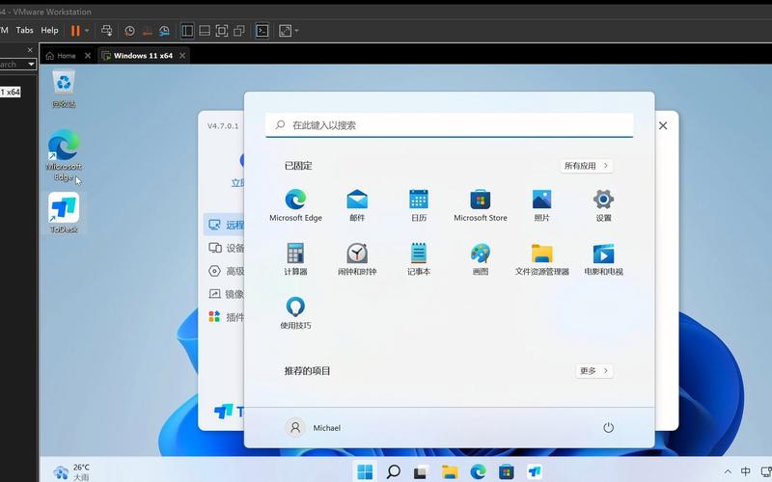The image size is (772, 482).
Task: Open the snapshot manager
Action: click(164, 31)
